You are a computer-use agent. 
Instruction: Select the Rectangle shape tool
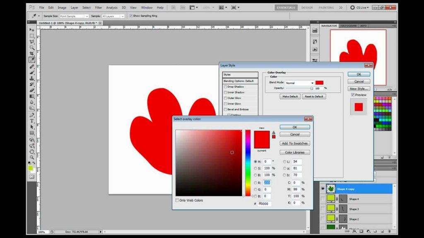click(32, 133)
